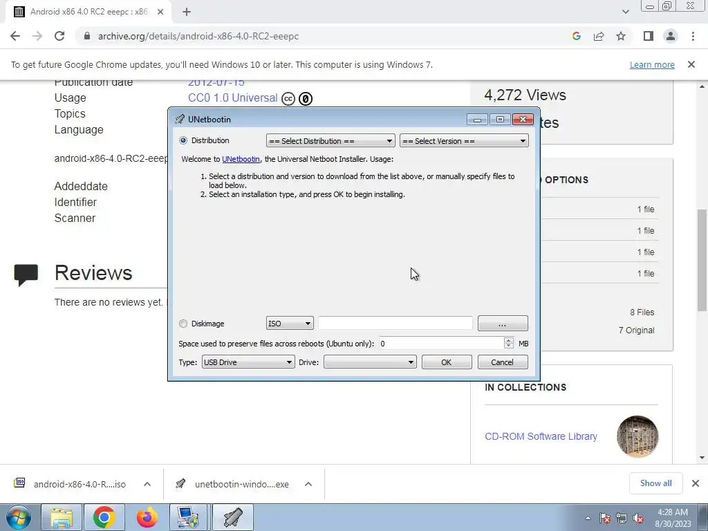Click the Reviews speech bubble icon
The width and height of the screenshot is (708, 531).
(26, 275)
